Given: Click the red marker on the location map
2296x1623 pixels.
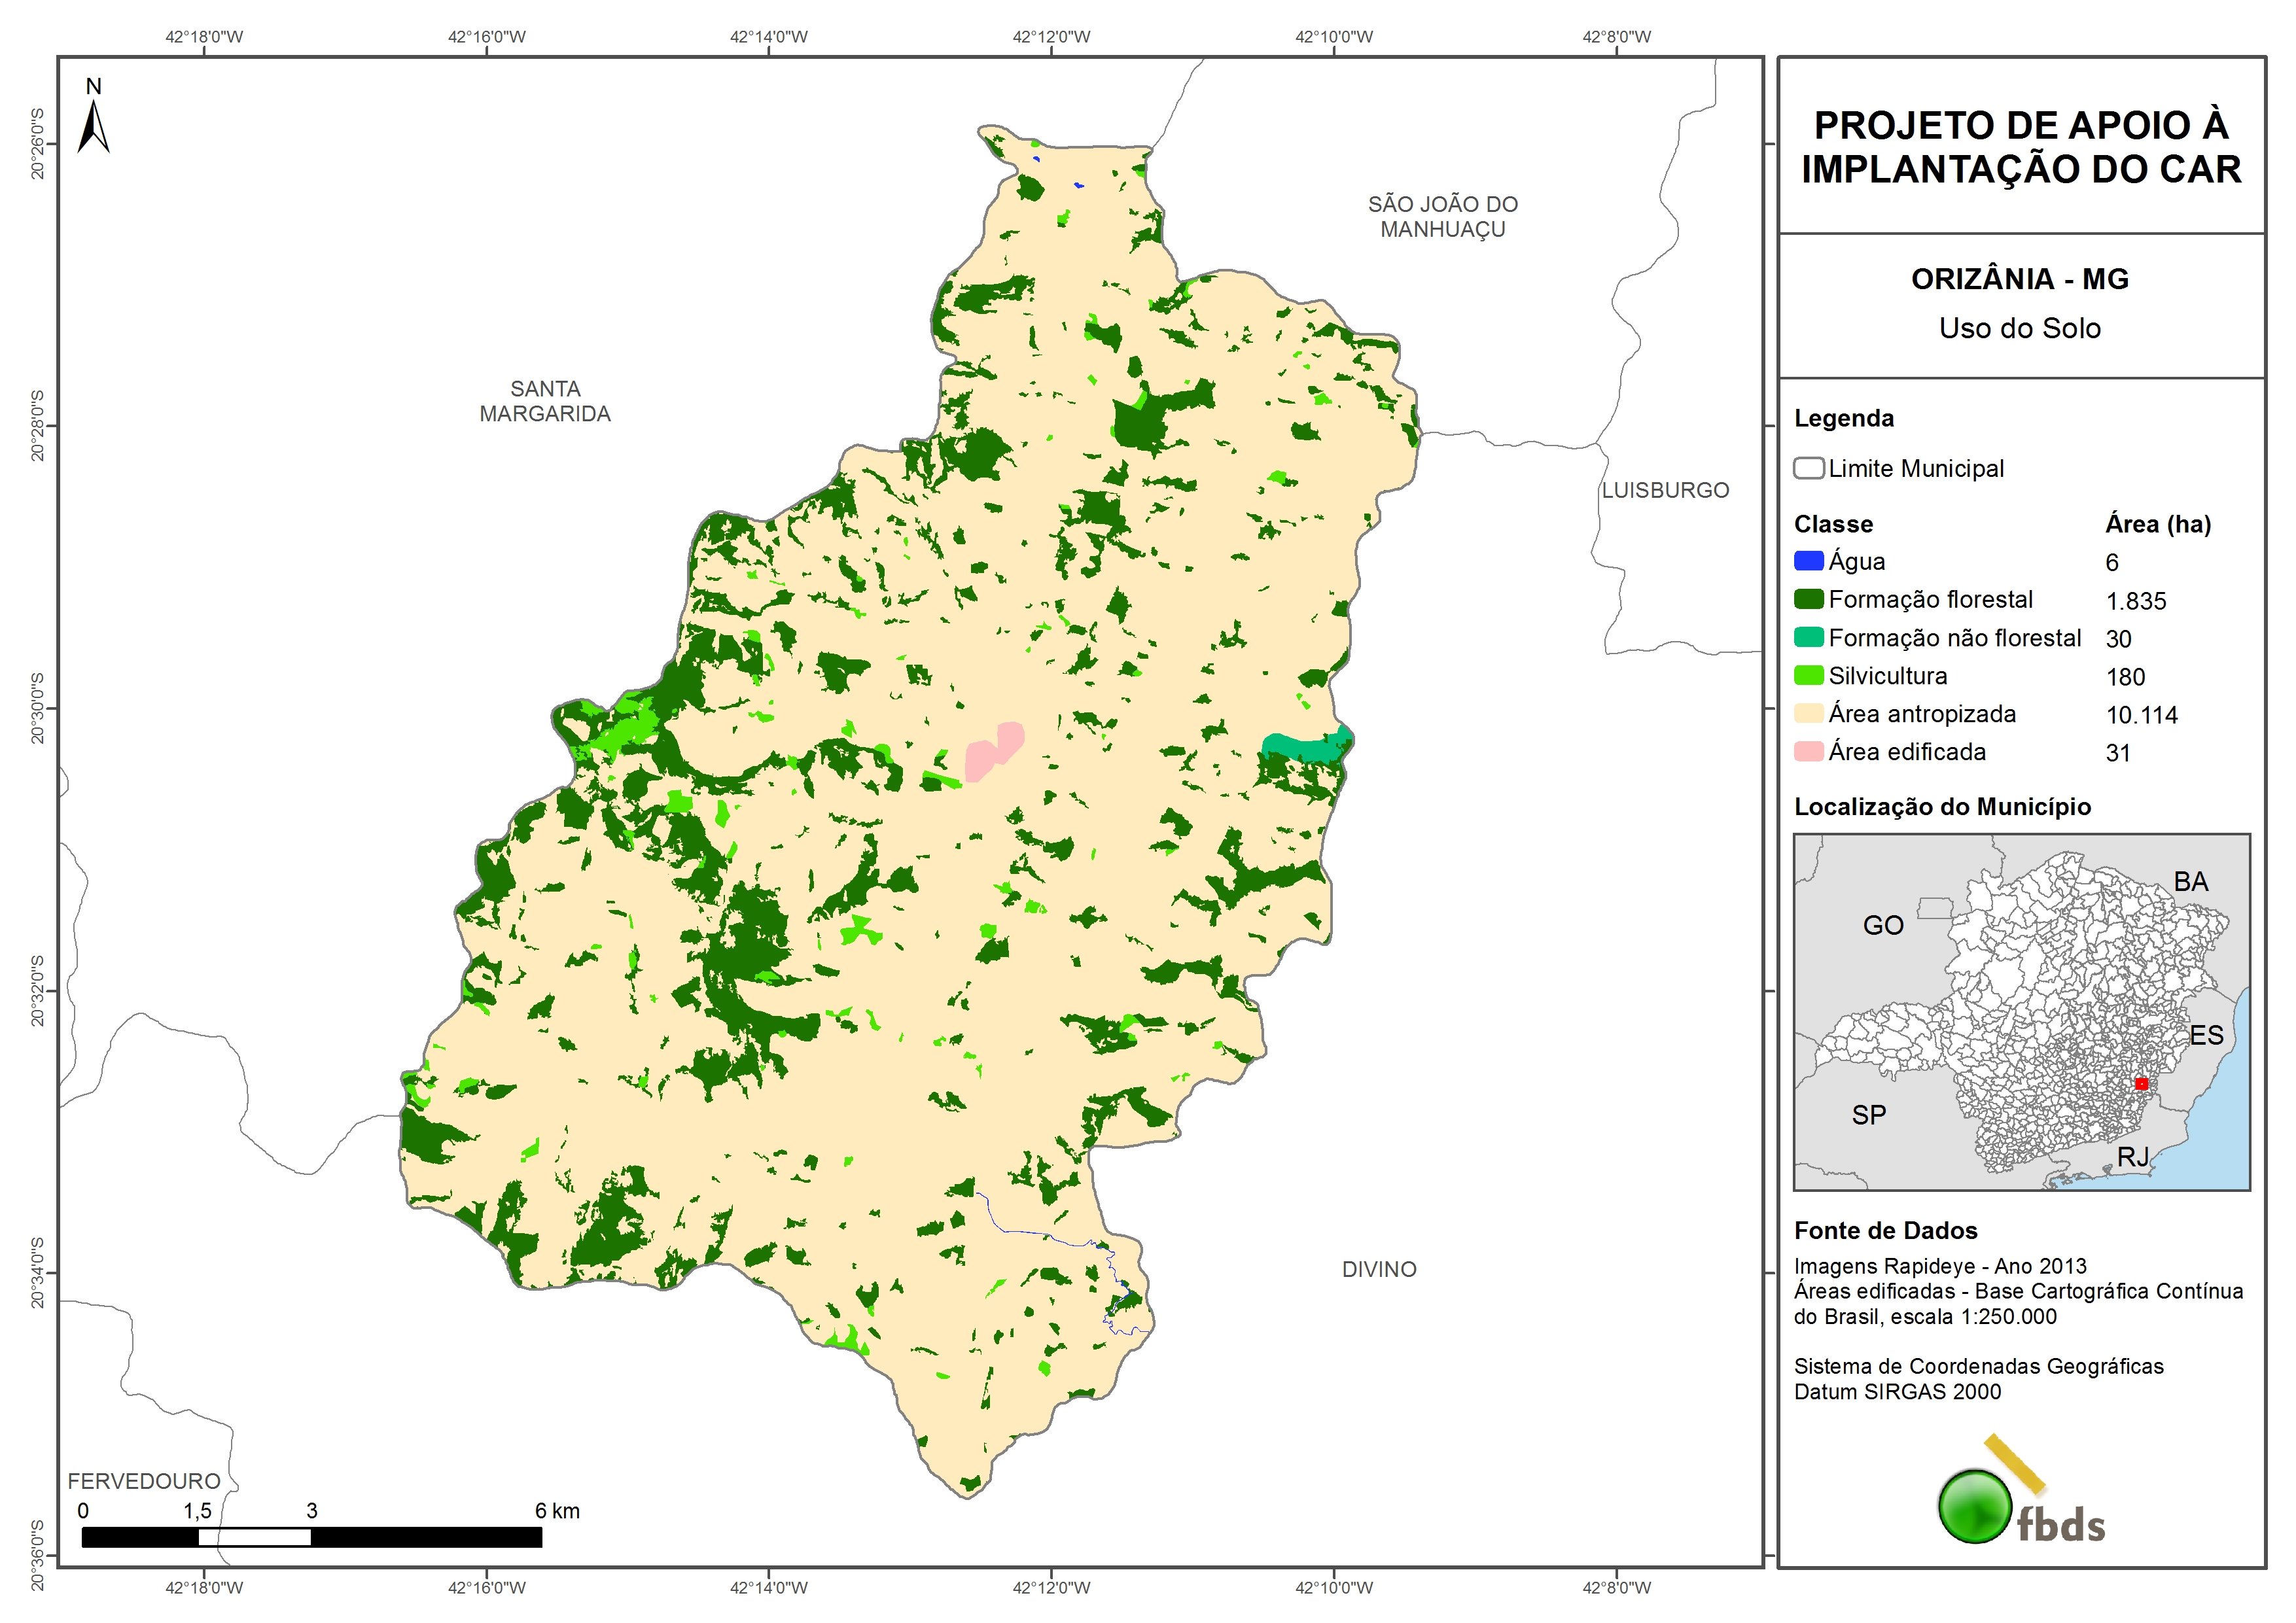Looking at the screenshot, I should [2141, 1084].
